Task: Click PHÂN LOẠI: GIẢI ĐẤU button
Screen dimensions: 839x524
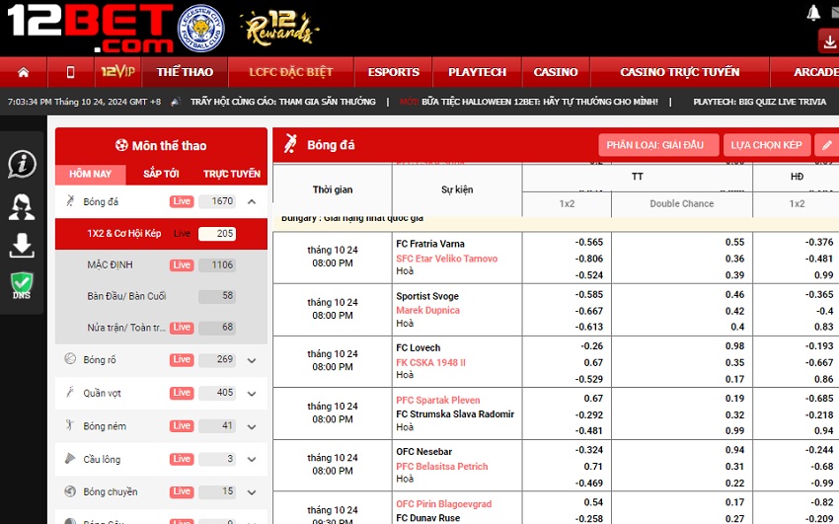Action: (658, 145)
